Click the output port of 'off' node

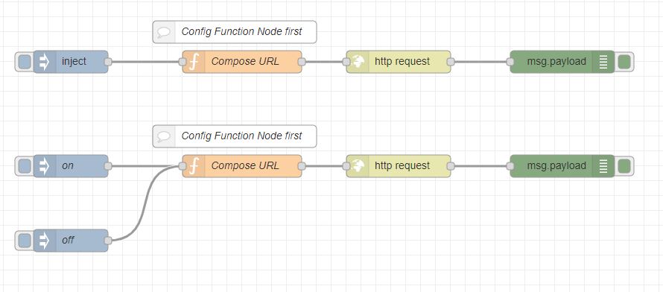coord(108,241)
